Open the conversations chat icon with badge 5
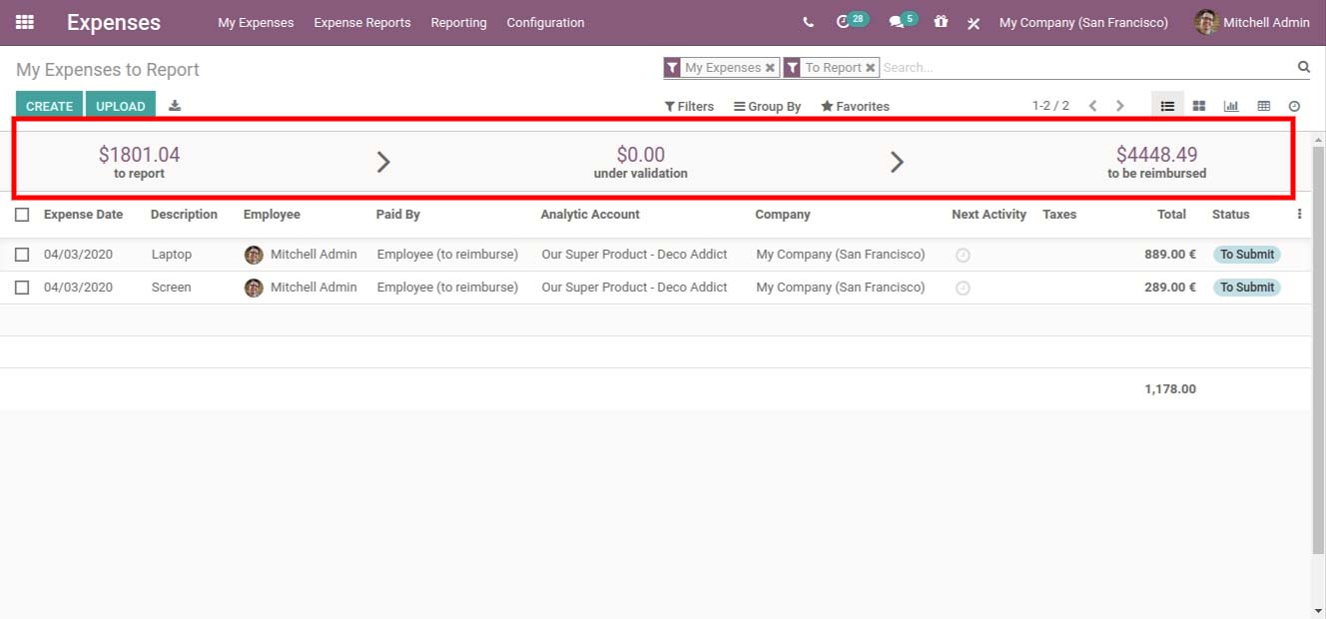1326x619 pixels. 897,22
